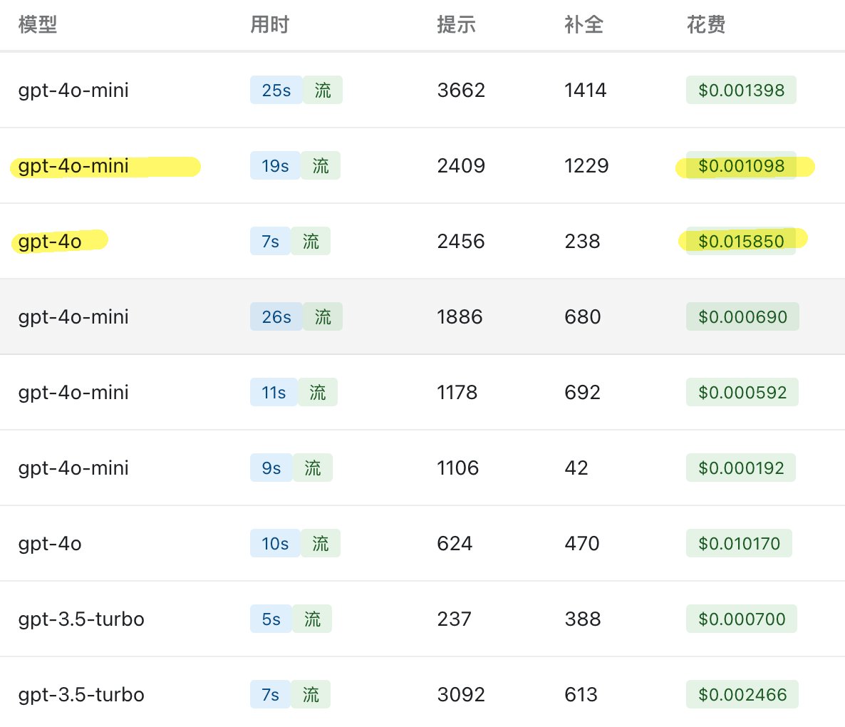Click the 10s duration tag

pyautogui.click(x=276, y=542)
